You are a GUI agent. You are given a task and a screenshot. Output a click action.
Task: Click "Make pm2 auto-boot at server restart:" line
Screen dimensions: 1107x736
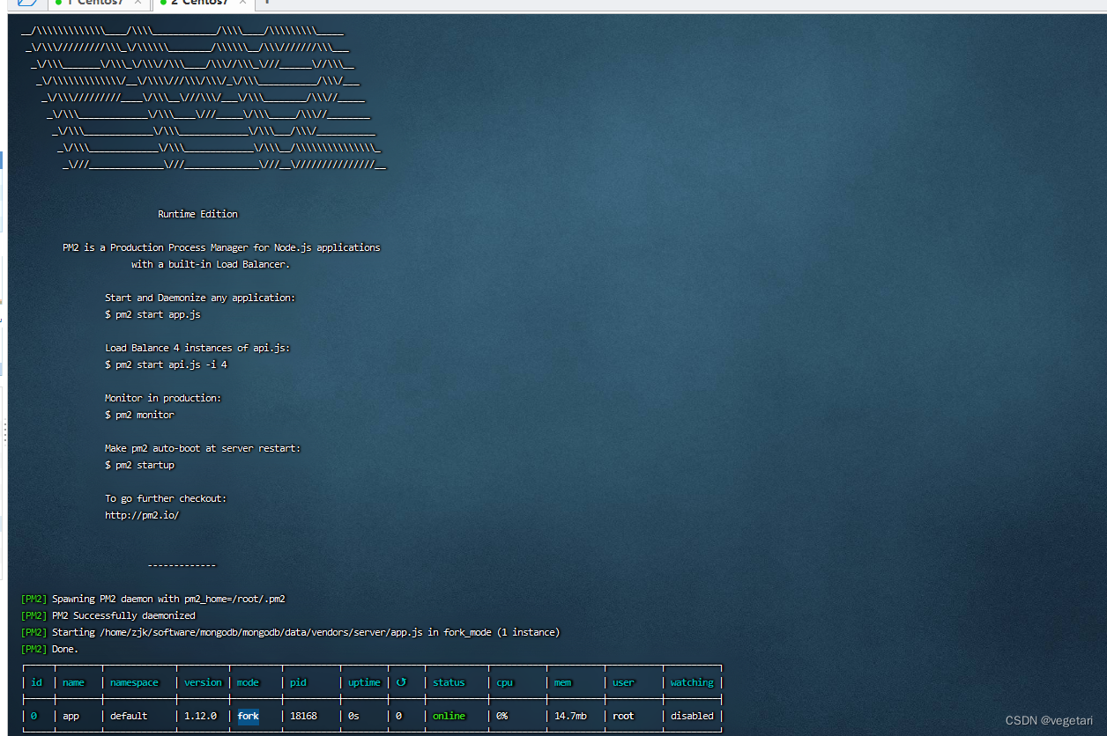[x=203, y=448]
